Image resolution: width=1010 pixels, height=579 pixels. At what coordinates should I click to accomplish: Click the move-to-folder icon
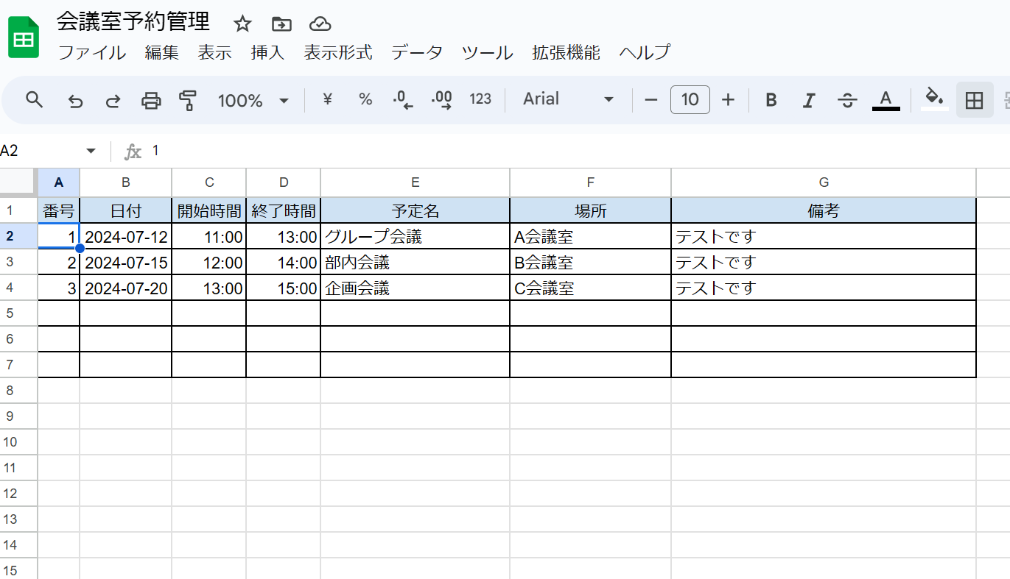(281, 24)
